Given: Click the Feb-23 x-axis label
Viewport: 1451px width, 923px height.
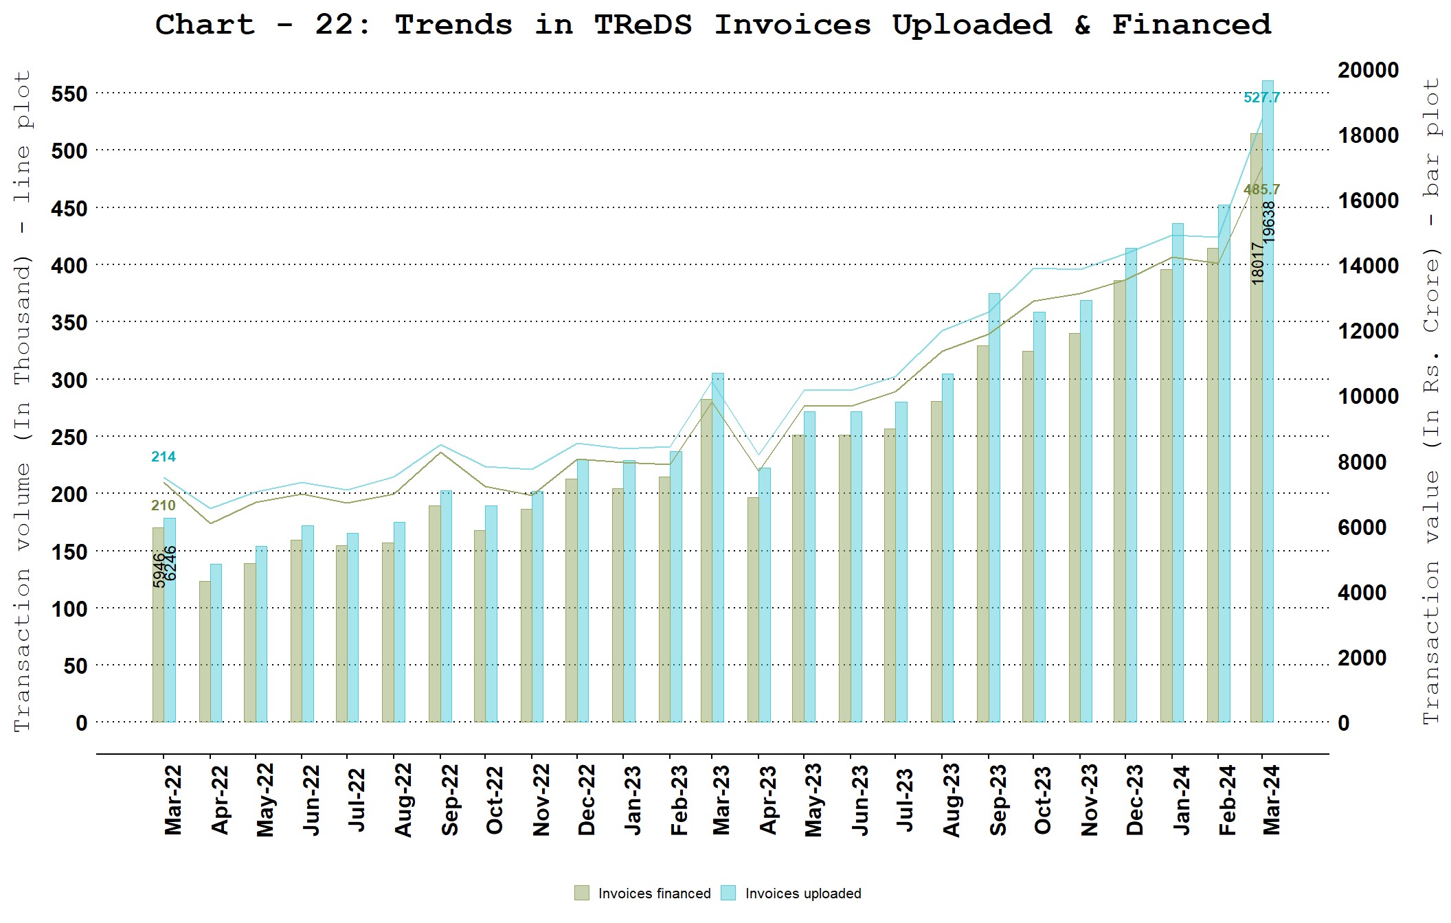Looking at the screenshot, I should pyautogui.click(x=678, y=800).
